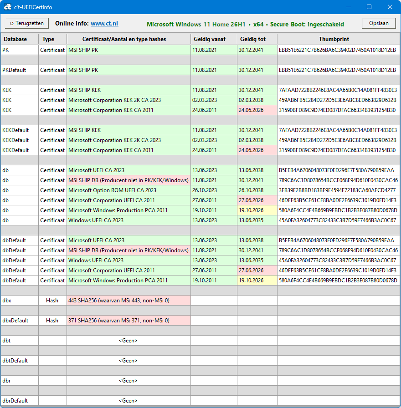
Task: Click the dbxDefault database cell
Action: [x=20, y=321]
